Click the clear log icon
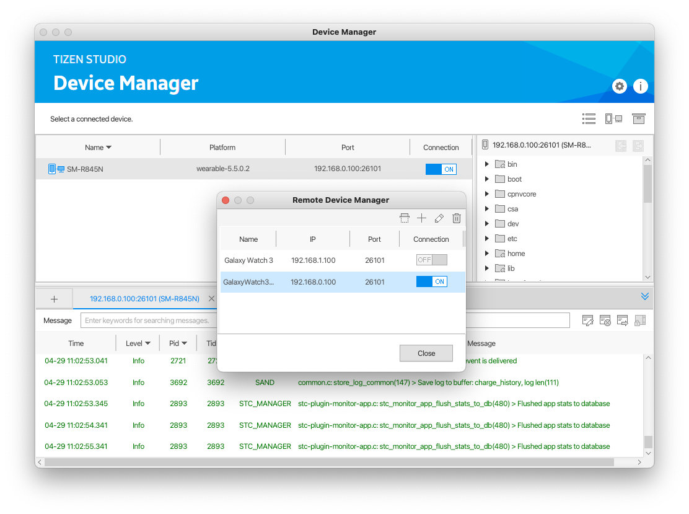 coord(605,321)
